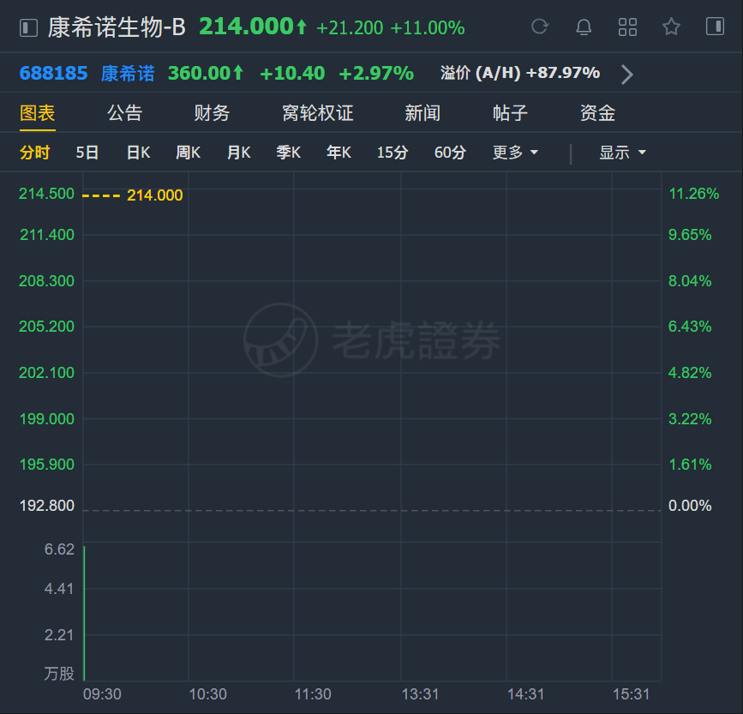Select the 季K quarterly candlestick
The height and width of the screenshot is (714, 743).
288,153
